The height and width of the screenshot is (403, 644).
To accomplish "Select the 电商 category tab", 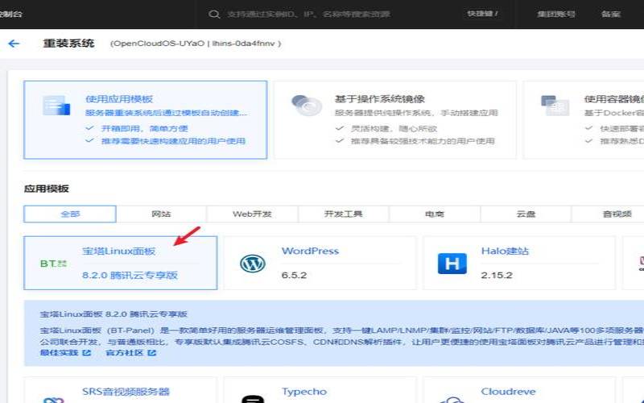I will 435,214.
